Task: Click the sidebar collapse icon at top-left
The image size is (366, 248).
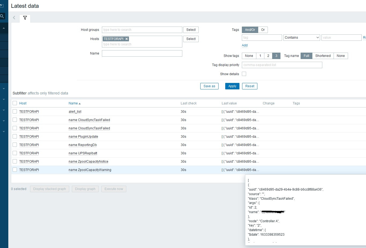Action: (x=2, y=6)
